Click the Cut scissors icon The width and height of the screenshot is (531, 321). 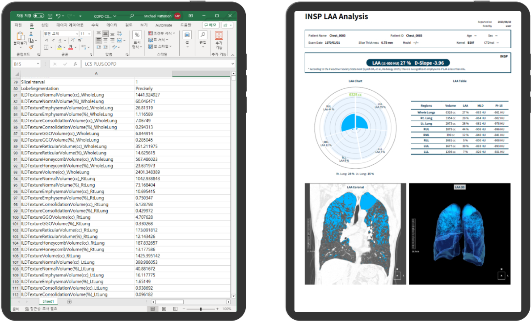31,34
